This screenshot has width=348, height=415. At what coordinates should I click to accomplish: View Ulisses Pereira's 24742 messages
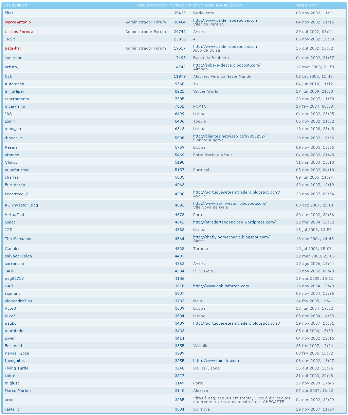pos(180,32)
